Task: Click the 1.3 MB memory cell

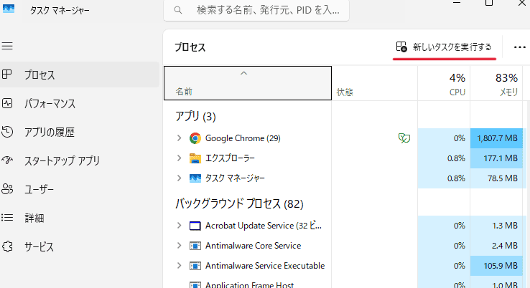Action: 496,225
